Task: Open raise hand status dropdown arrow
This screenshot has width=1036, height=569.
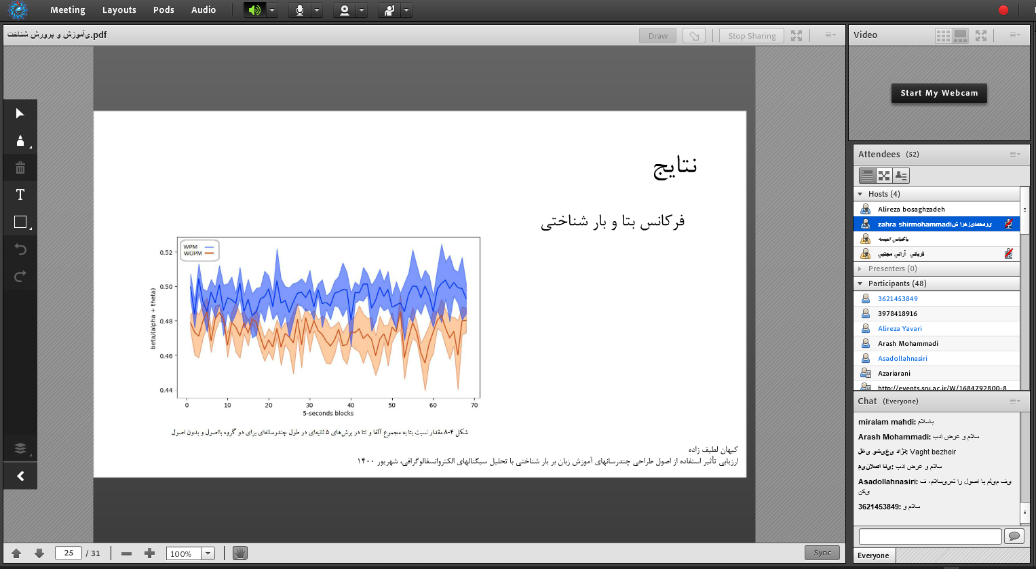Action: (406, 10)
